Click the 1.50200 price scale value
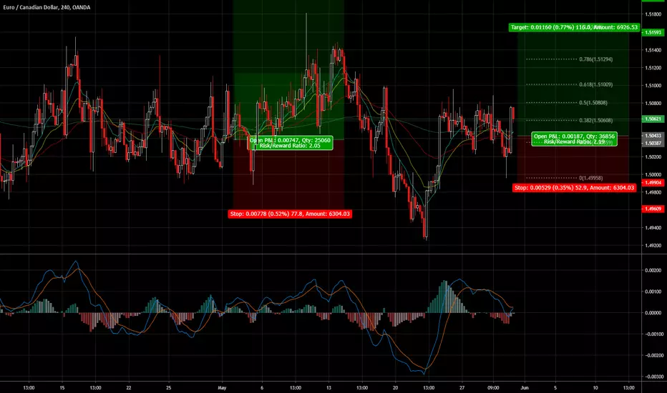The height and width of the screenshot is (393, 667). [653, 156]
